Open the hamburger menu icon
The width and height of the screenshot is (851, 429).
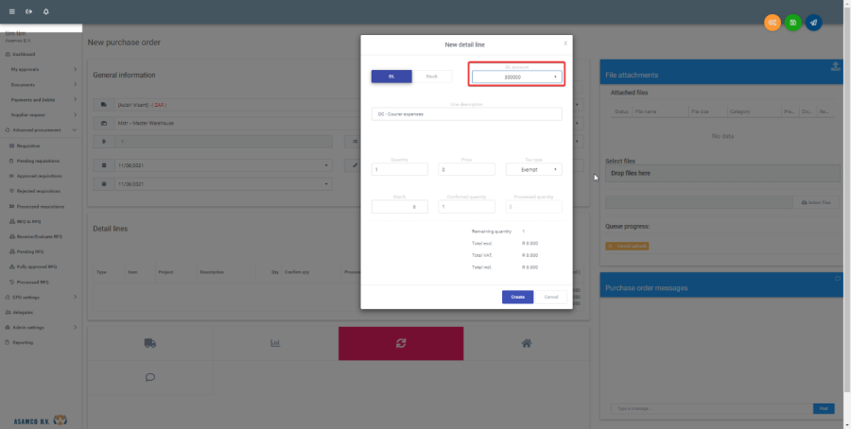point(11,11)
